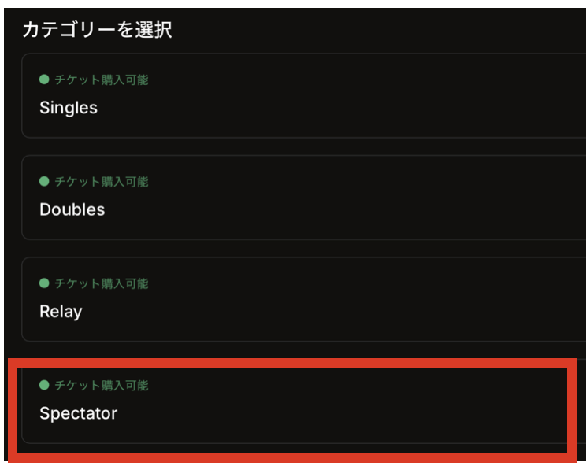Click チケット購入可能 label above Singles
586x466 pixels.
[101, 80]
